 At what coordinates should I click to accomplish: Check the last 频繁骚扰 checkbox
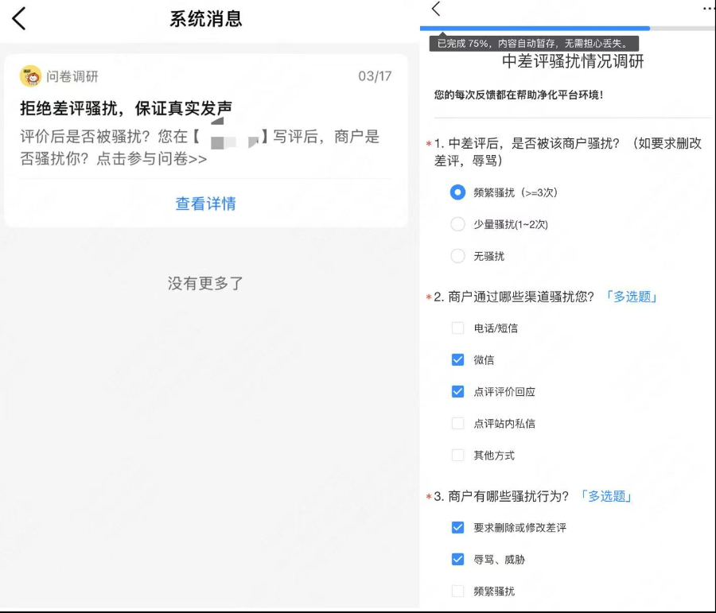[x=457, y=591]
